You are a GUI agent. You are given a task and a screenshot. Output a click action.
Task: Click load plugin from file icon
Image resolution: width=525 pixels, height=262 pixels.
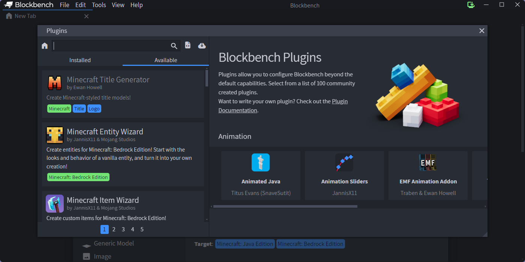tap(188, 45)
